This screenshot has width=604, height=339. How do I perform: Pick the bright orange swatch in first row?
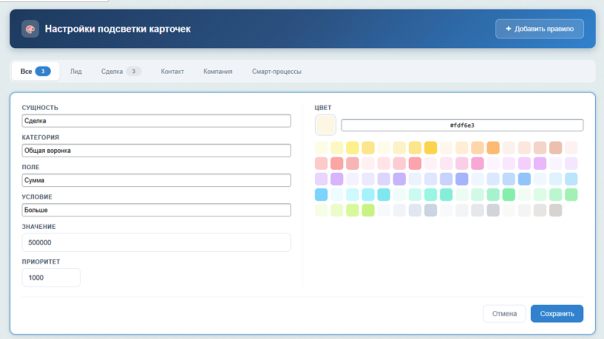pyautogui.click(x=493, y=147)
